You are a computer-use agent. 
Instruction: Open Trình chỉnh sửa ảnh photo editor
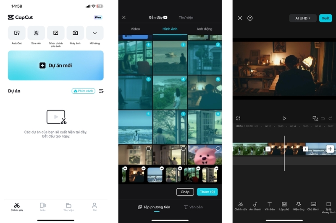[56, 33]
